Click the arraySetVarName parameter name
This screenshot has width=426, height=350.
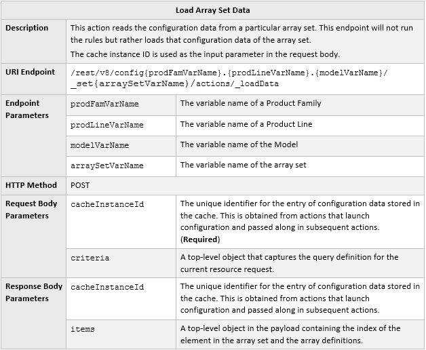[107, 166]
